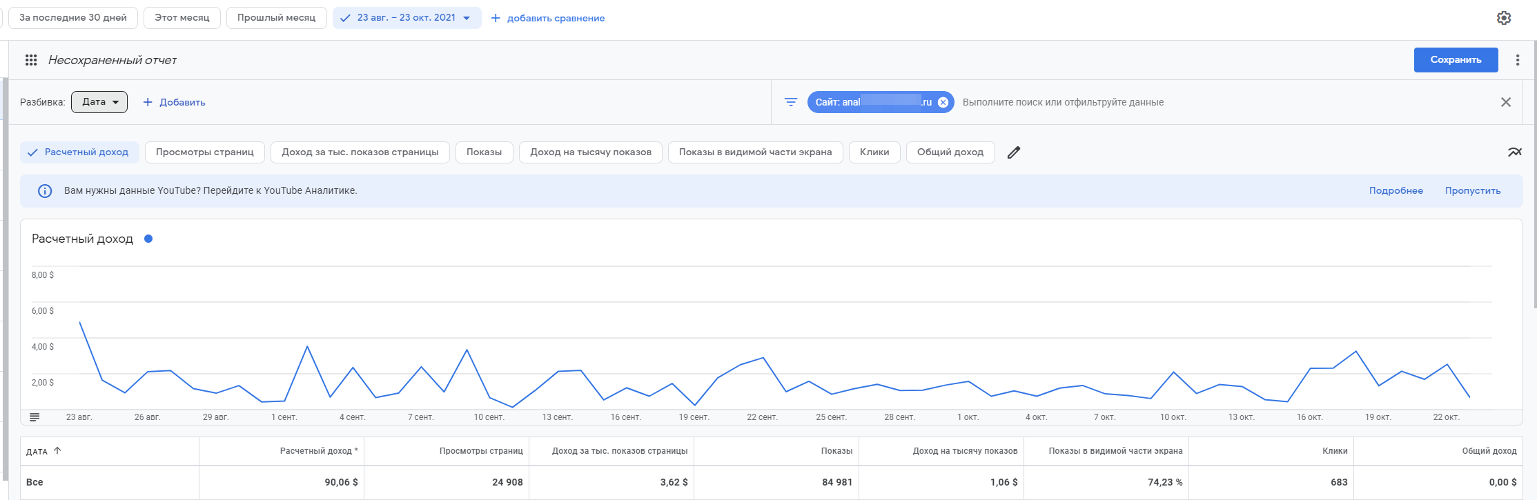Enable the Просмотры страниц metric
1537x500 pixels.
pyautogui.click(x=204, y=152)
